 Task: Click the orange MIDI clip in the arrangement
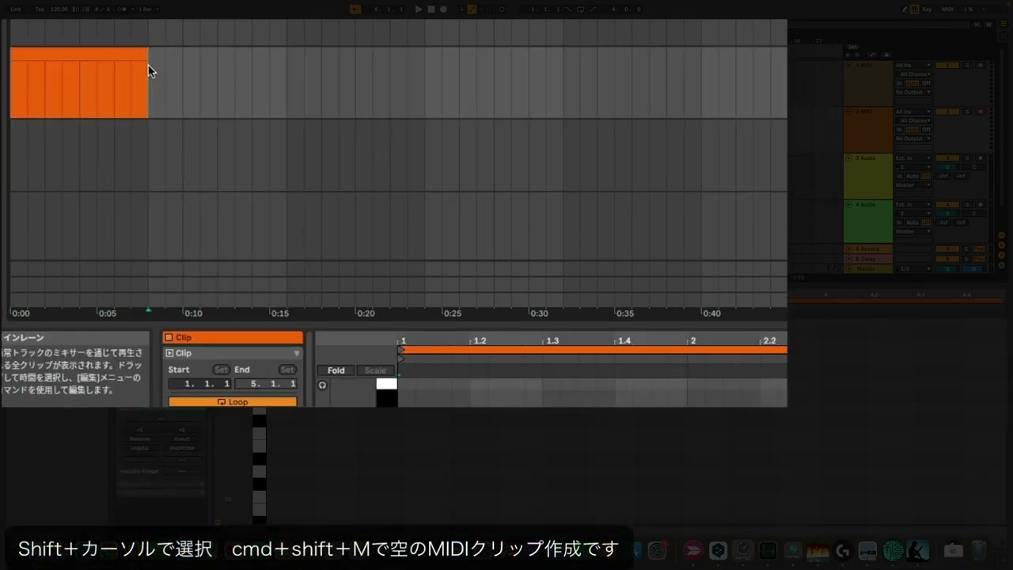78,83
